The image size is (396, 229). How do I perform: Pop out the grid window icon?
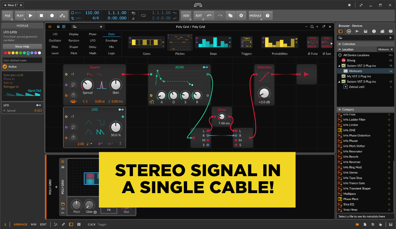pos(324,27)
